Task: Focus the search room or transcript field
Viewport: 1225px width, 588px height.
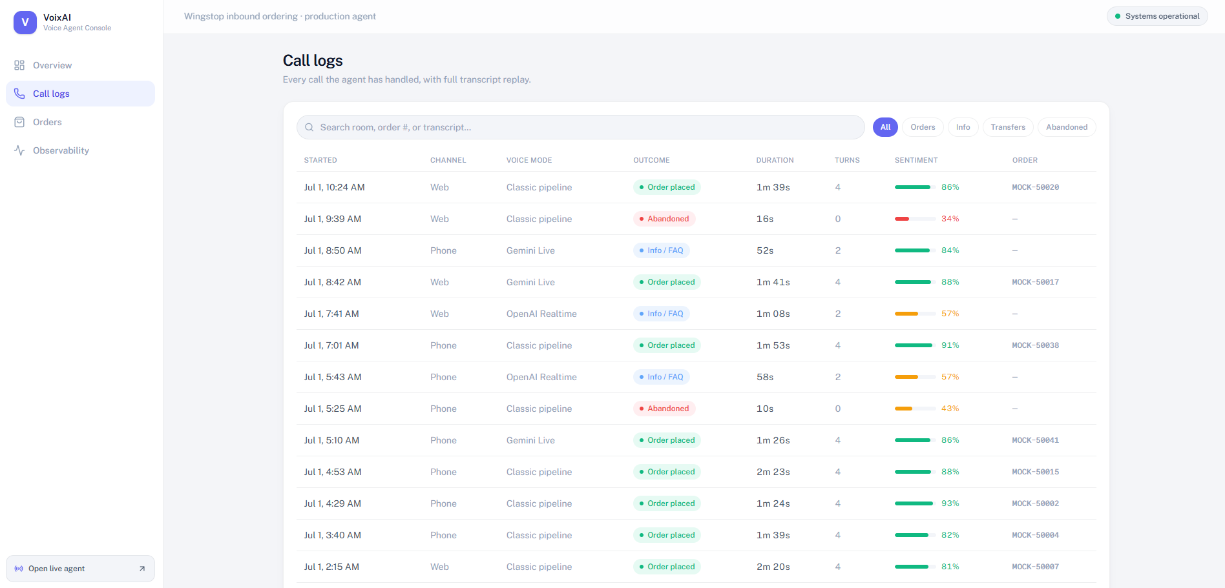Action: tap(580, 127)
